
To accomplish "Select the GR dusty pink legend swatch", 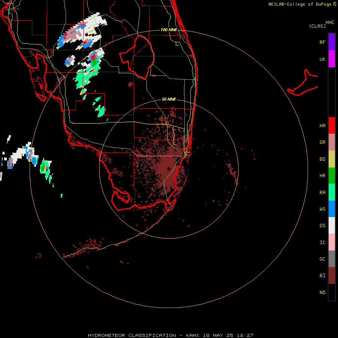I will [332, 142].
